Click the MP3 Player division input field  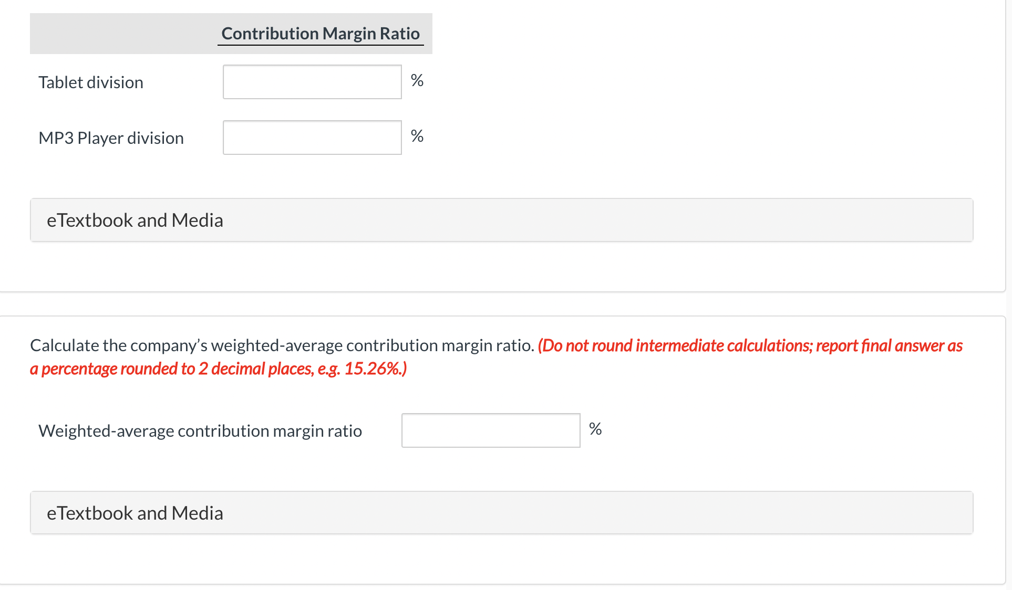[x=311, y=137]
